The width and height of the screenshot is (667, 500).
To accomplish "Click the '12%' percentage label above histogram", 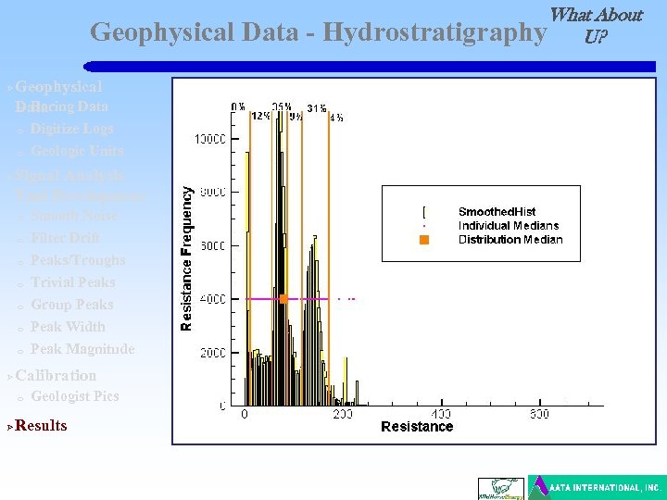I will pos(260,116).
